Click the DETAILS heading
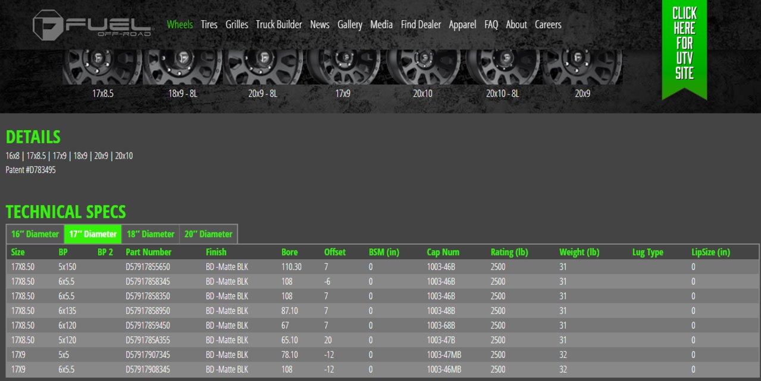 33,137
